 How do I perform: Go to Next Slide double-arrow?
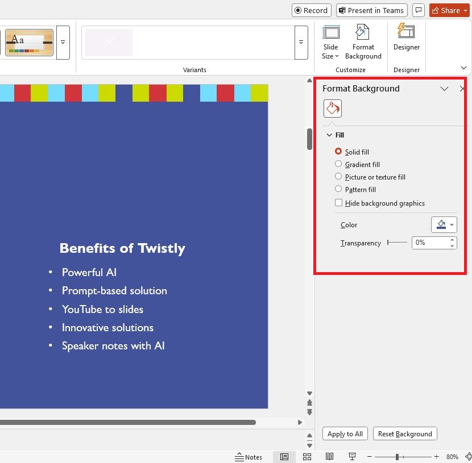(x=309, y=412)
